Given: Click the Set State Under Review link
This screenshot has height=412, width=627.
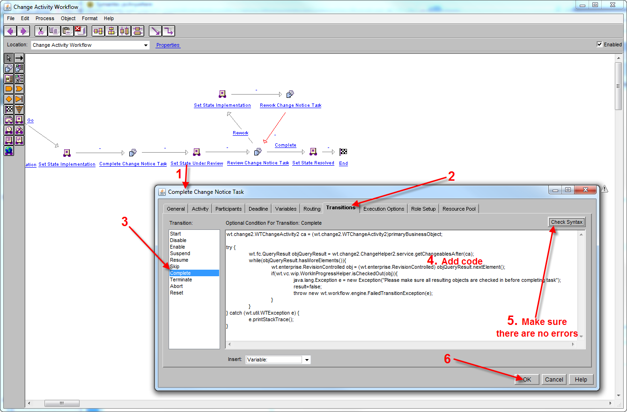Looking at the screenshot, I should coord(197,163).
